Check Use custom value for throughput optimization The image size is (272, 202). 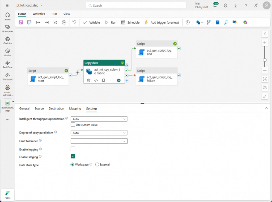73,124
